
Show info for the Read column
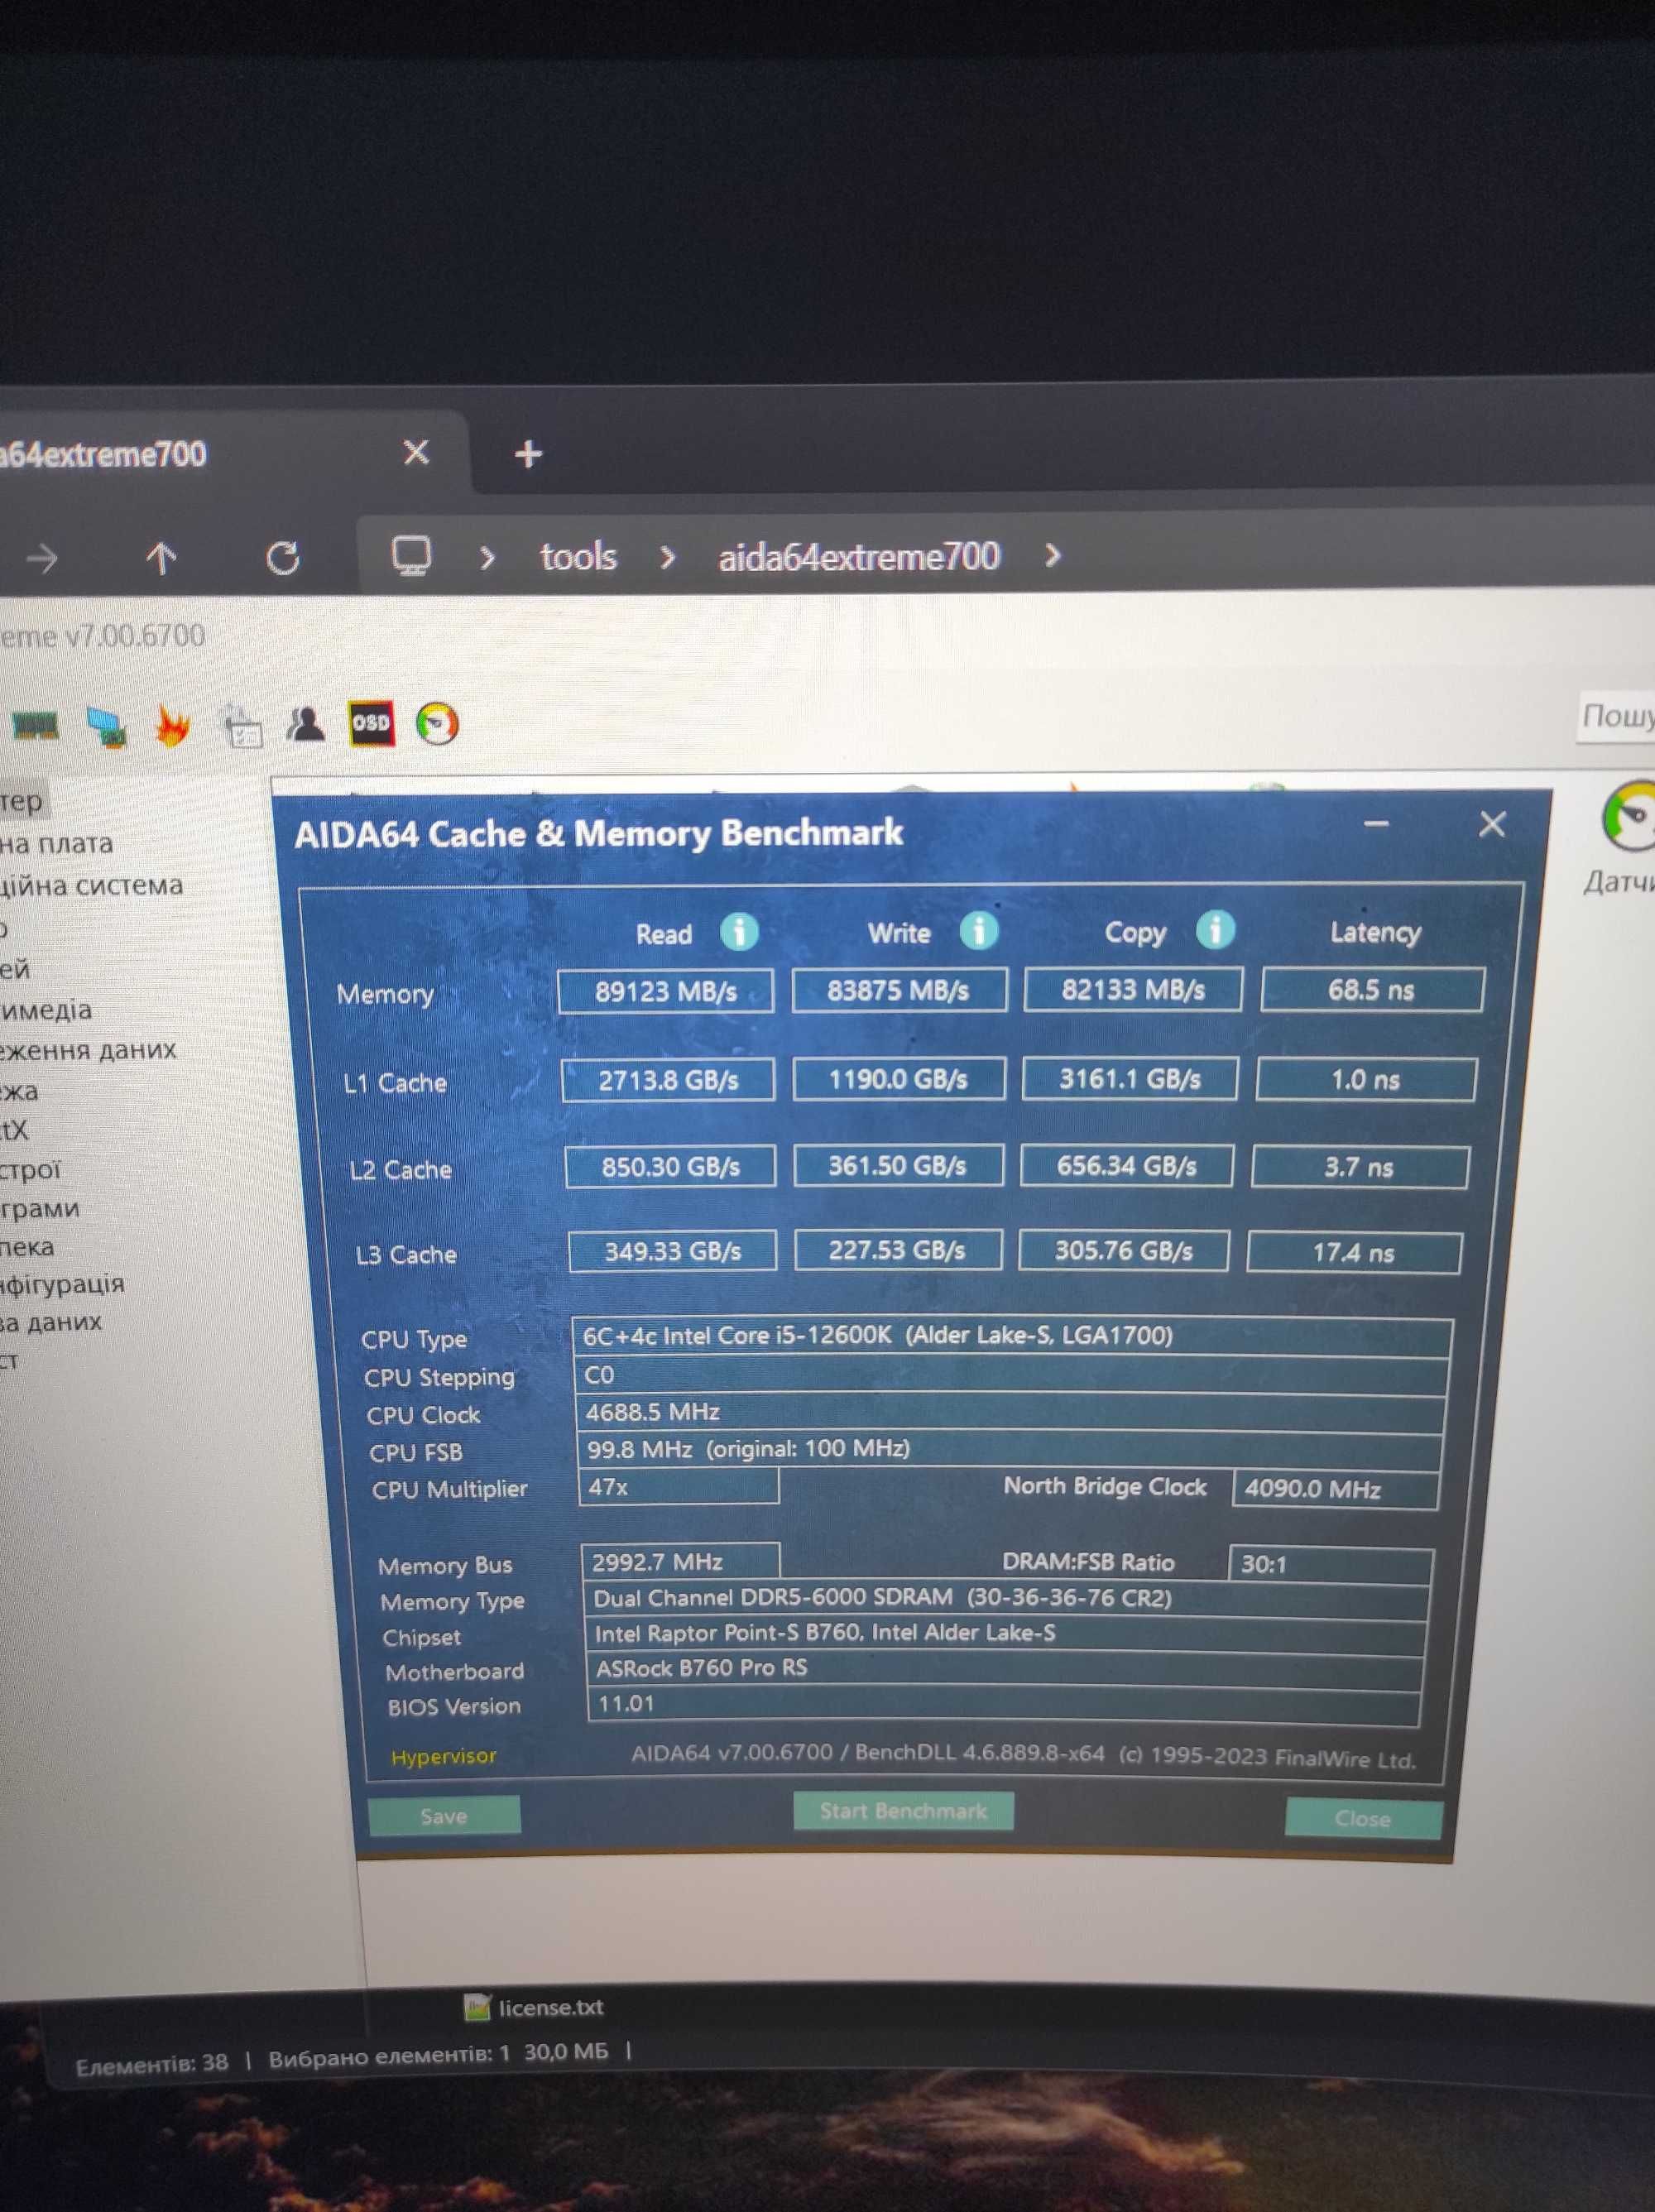pos(739,932)
